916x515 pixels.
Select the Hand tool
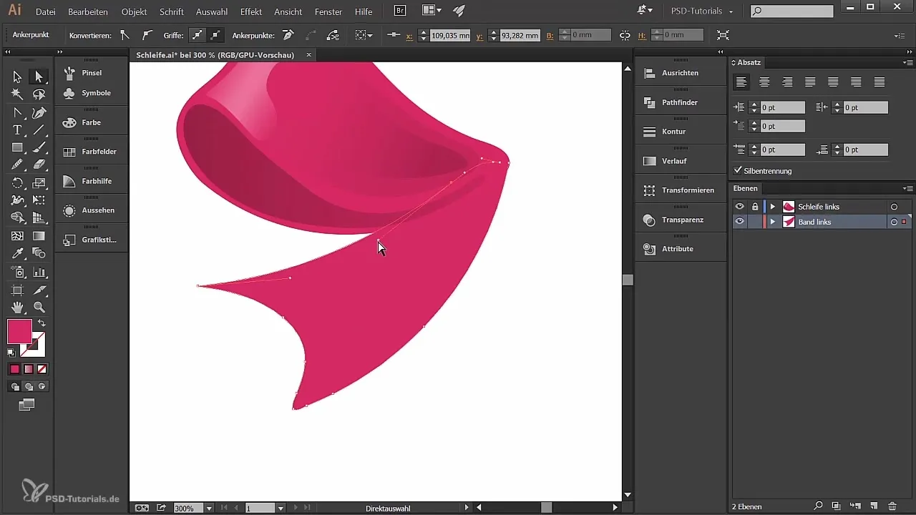point(17,308)
